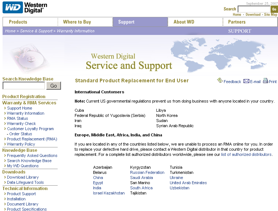Viewport: 278px width, 211px height.
Task: Open the Download Library link
Action: click(x=23, y=177)
